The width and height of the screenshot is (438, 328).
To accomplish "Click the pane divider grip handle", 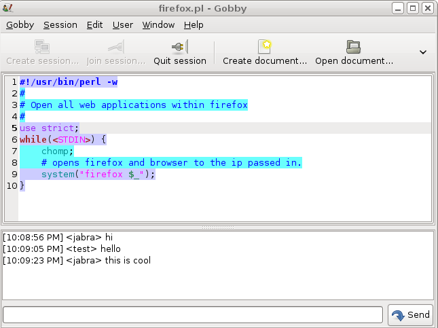I will click(218, 227).
